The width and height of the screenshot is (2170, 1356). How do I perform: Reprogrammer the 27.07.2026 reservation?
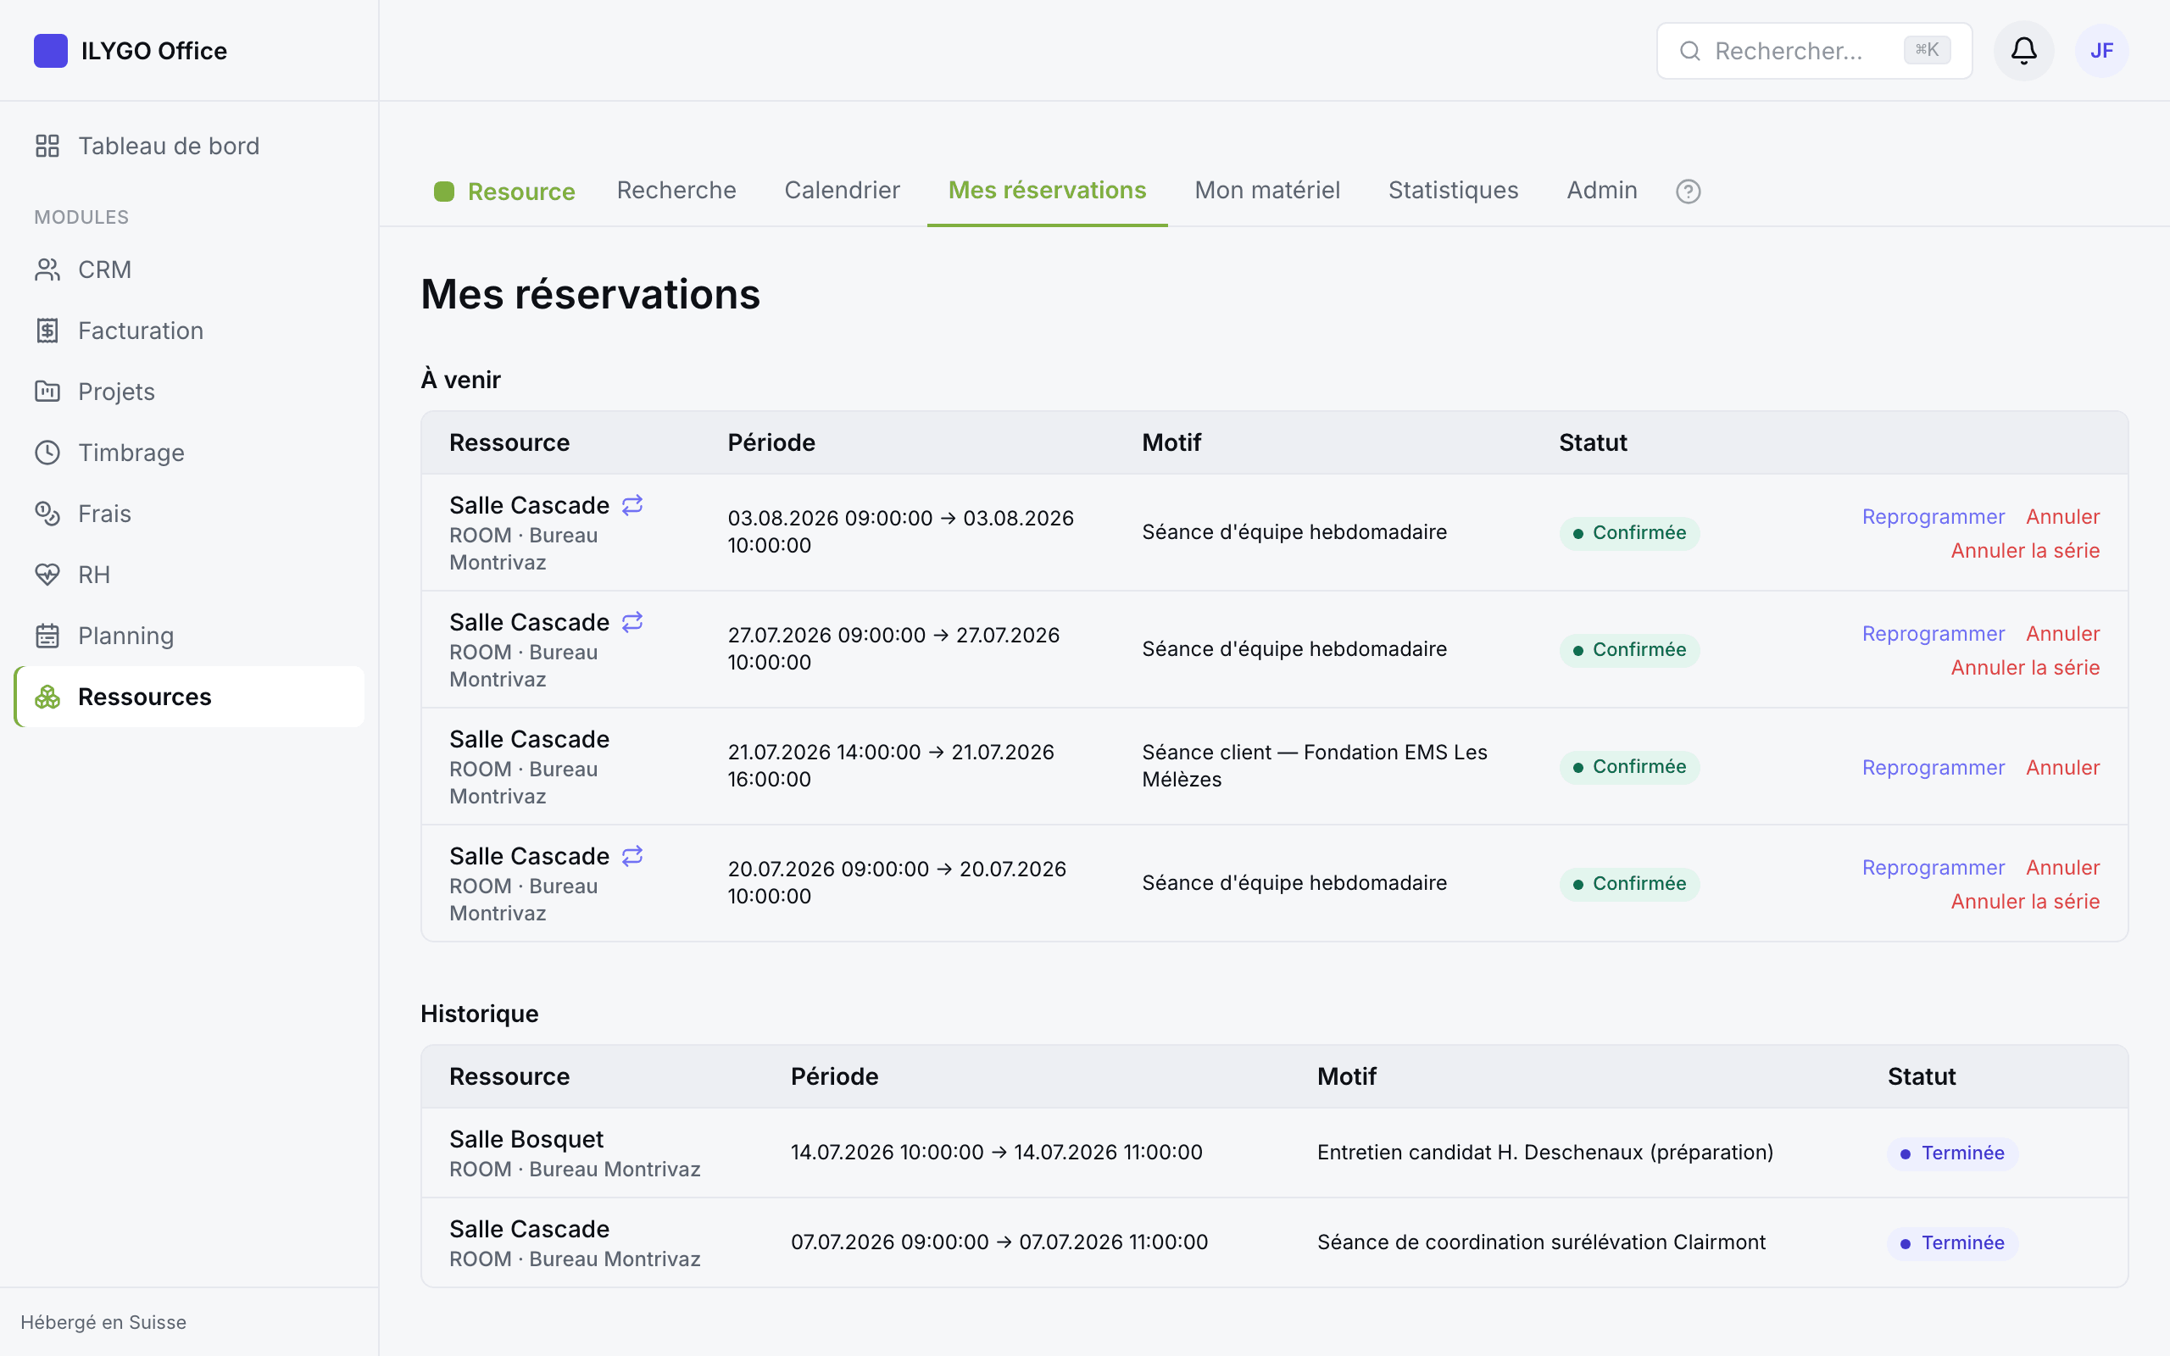tap(1933, 634)
